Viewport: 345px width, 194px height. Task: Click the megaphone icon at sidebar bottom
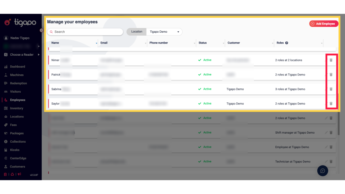(19, 175)
